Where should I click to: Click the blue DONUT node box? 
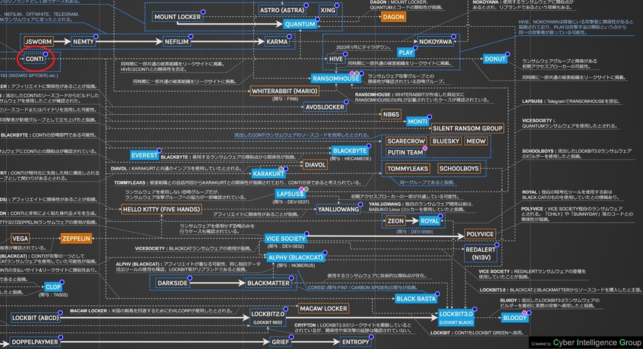tap(495, 59)
